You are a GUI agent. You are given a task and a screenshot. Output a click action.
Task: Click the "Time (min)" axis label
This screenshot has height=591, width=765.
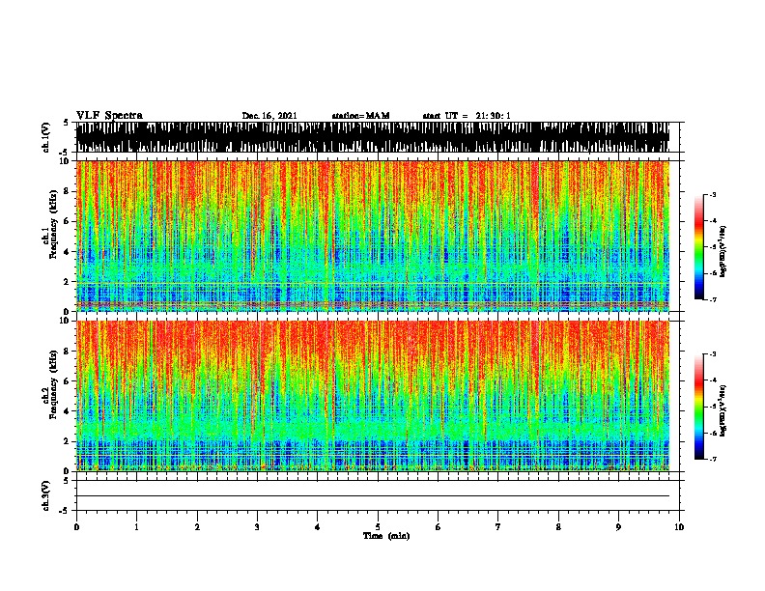click(x=386, y=536)
